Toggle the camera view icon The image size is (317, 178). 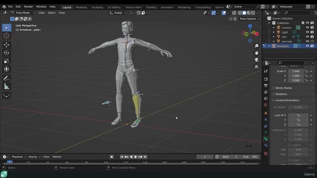[257, 60]
